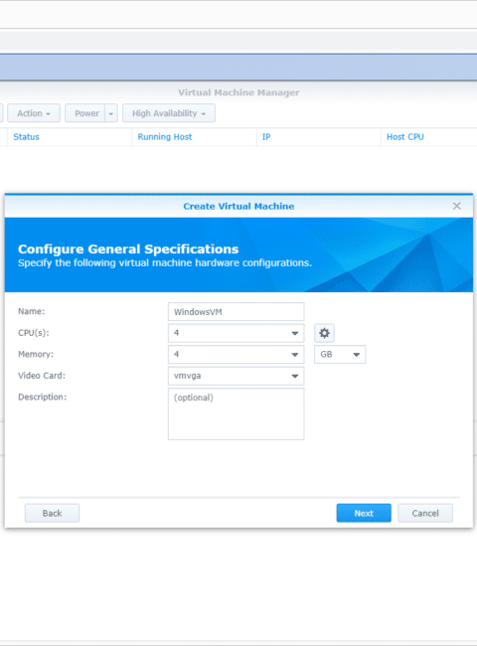Cancel the virtual machine creation
The height and width of the screenshot is (646, 477).
point(425,513)
